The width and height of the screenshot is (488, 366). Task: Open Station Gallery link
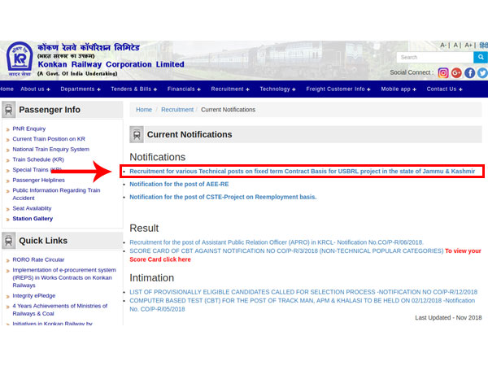point(33,219)
